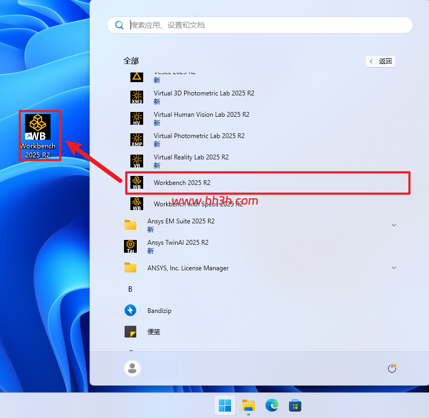Launch Virtual Photometric Lab 2025 R2
The image size is (429, 418).
tap(199, 136)
